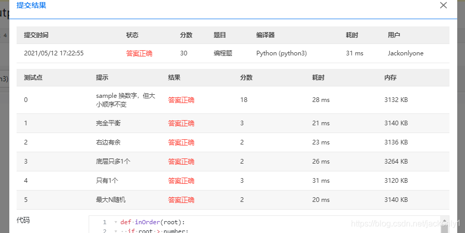
Task: Click 答案正确 result for 右边有余 row
Action: 181,142
